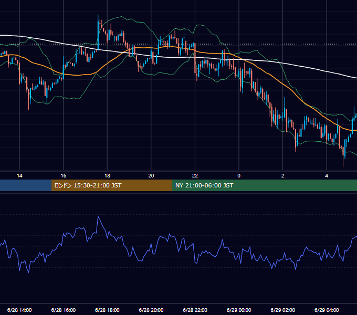Select the NY 21:00-06:00 JST session bar

[264, 185]
